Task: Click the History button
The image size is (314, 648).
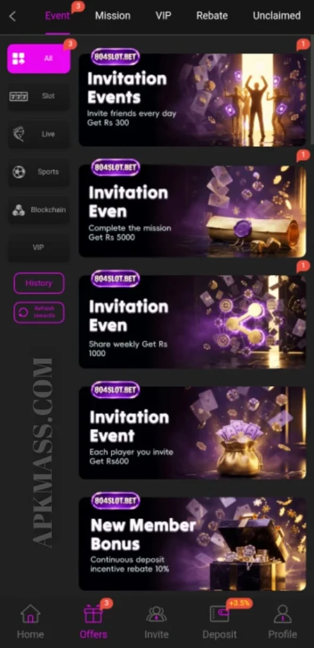Action: [x=39, y=283]
